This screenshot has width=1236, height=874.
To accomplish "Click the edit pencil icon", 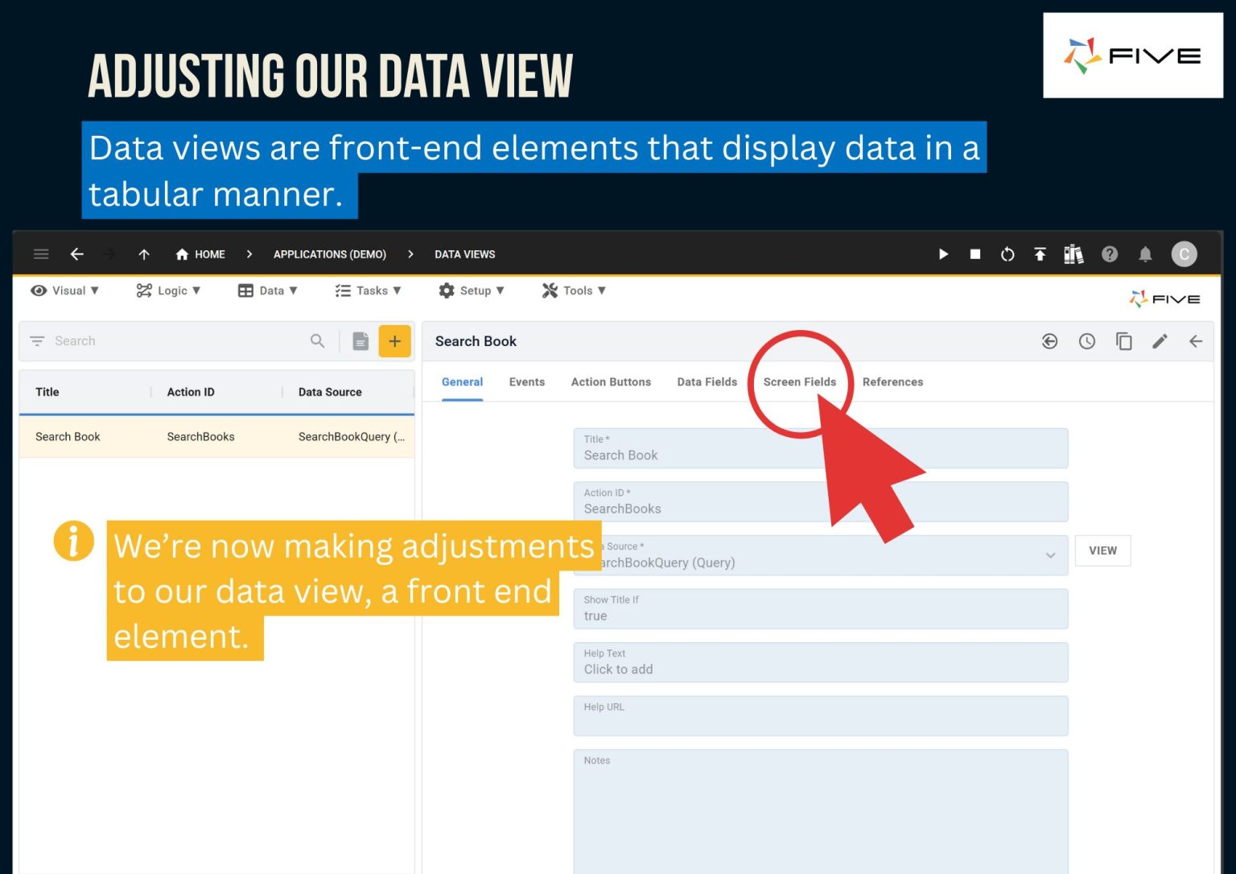I will (1160, 341).
